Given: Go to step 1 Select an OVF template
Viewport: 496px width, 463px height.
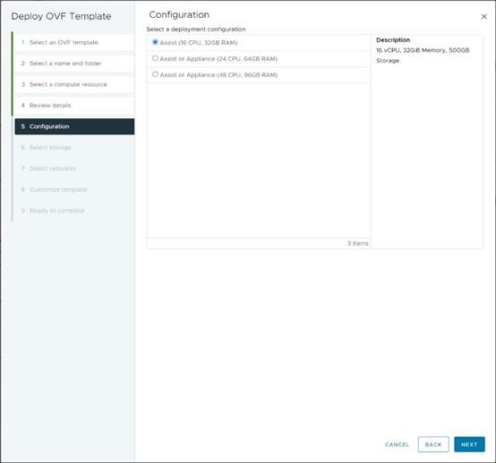Looking at the screenshot, I should 74,42.
